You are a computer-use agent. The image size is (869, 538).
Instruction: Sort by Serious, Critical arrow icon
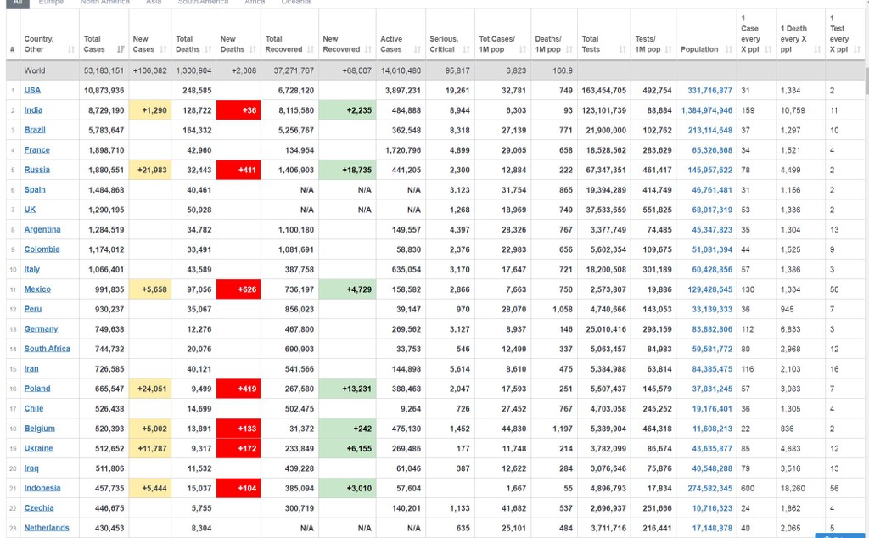(467, 50)
